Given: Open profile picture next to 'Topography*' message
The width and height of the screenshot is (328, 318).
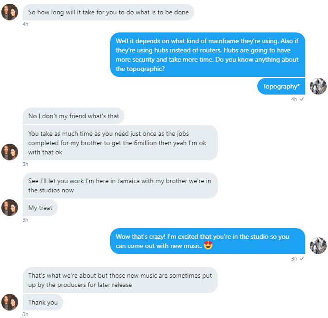Looking at the screenshot, I should point(318,86).
